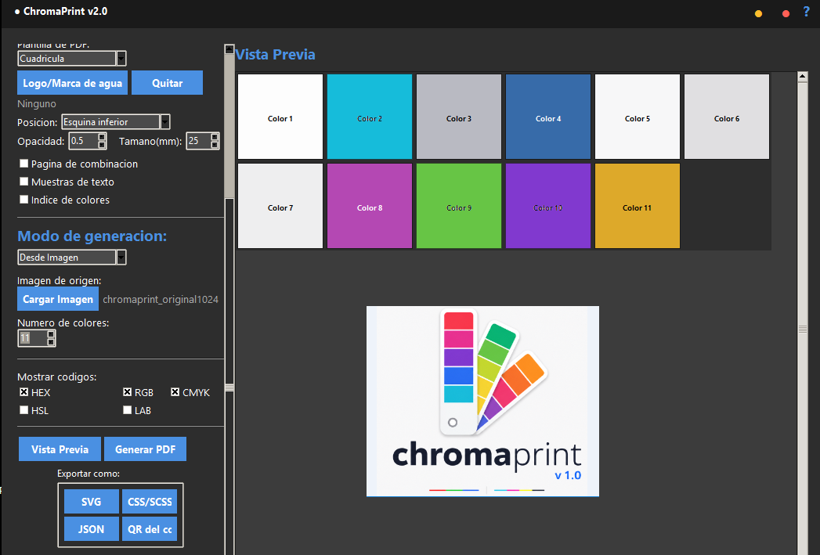Increase Numero de colores with up arrow
The width and height of the screenshot is (820, 555).
(x=51, y=334)
